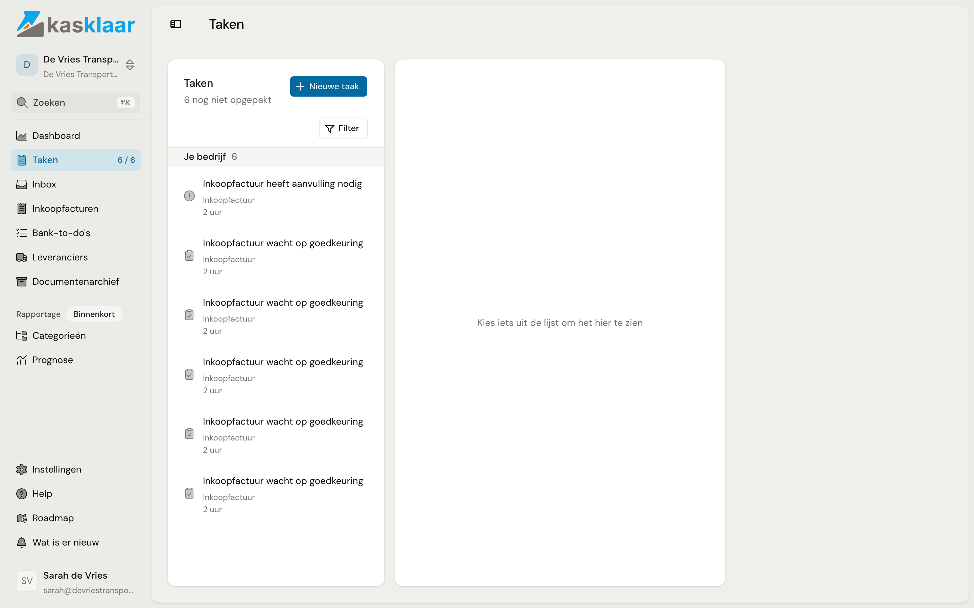The image size is (974, 608).
Task: Open the Inbox page
Action: (x=76, y=184)
